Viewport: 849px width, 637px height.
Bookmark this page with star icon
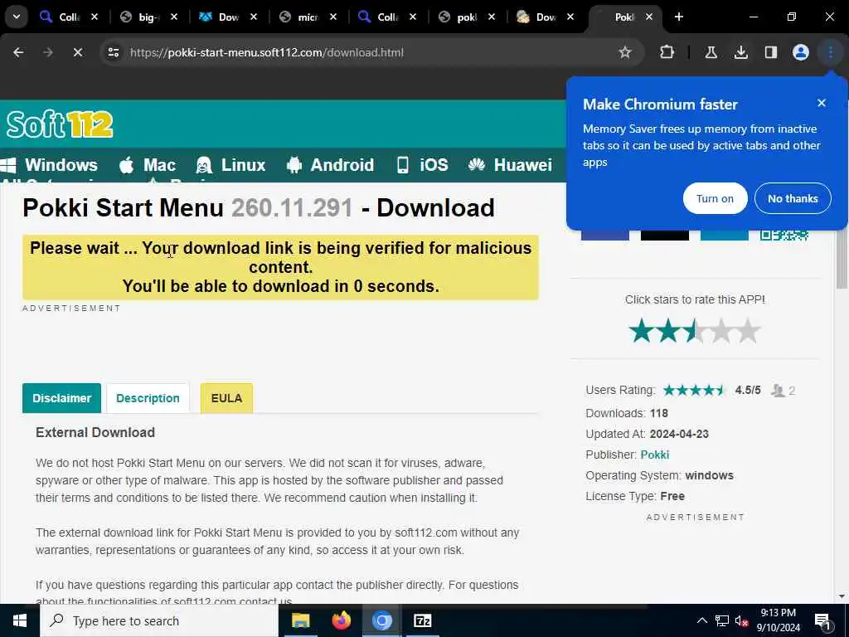tap(625, 52)
